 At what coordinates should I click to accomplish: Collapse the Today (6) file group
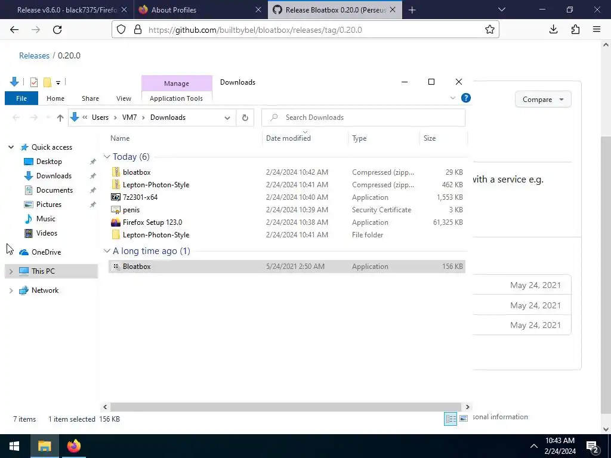point(107,157)
